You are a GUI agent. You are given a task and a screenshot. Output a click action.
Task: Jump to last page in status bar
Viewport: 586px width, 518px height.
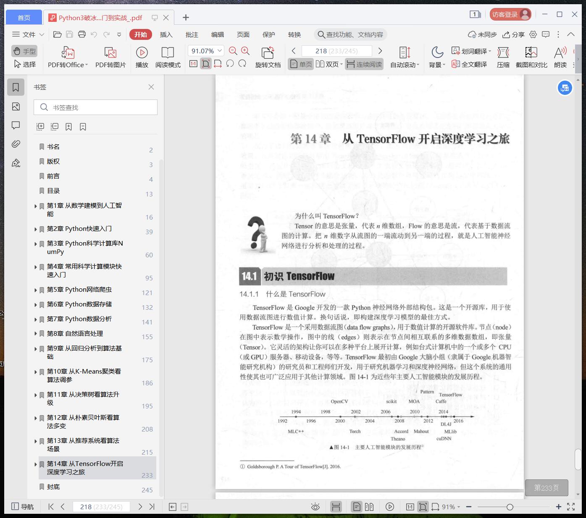152,507
